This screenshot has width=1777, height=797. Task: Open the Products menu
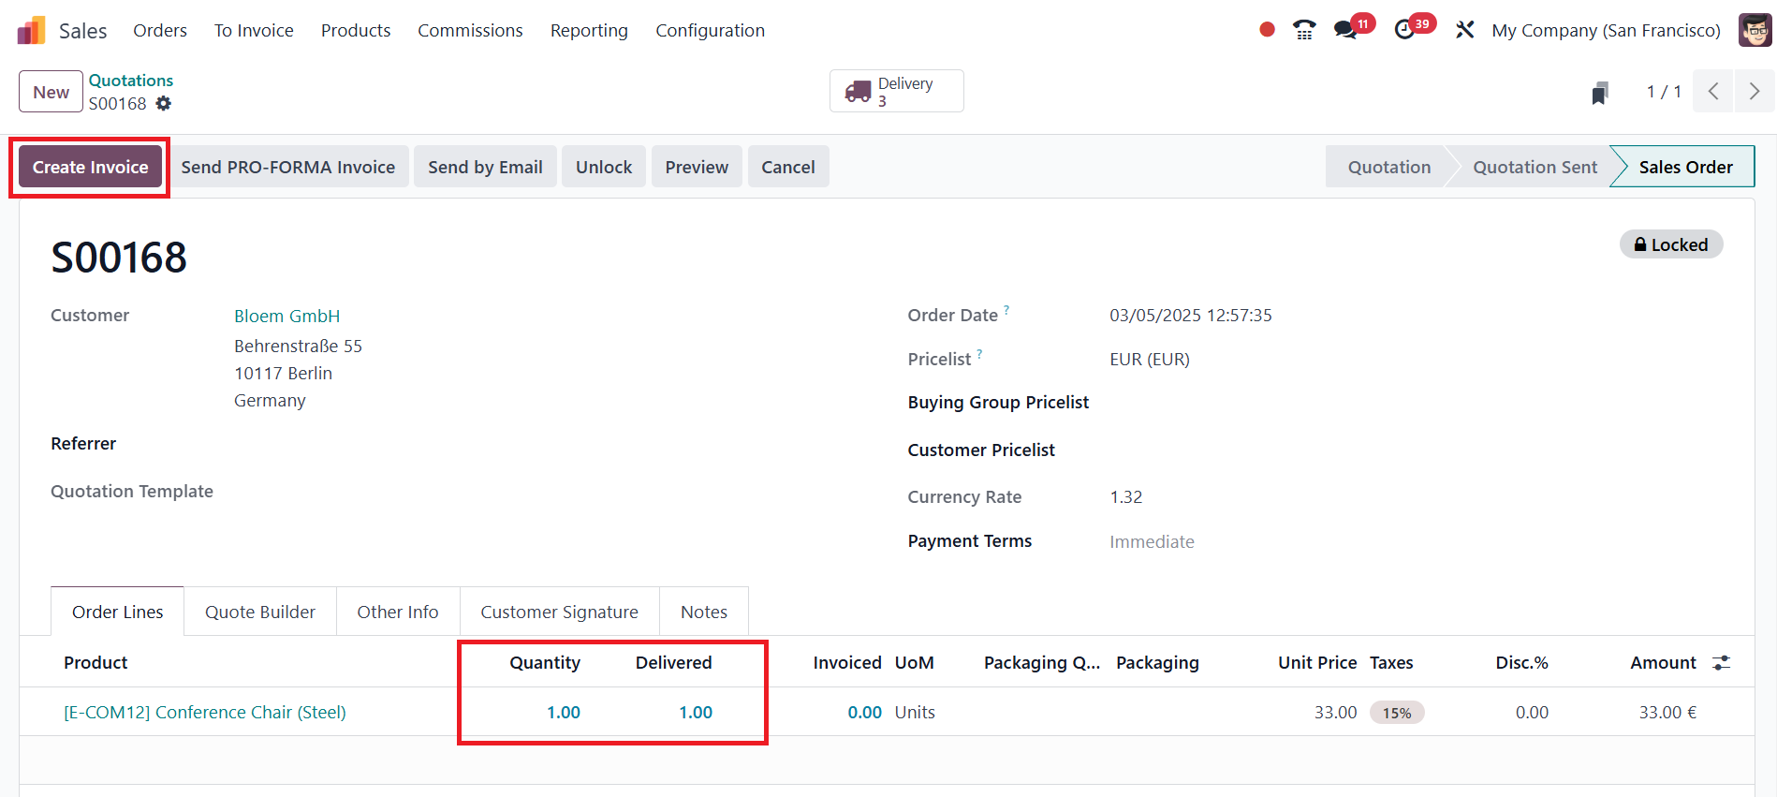pyautogui.click(x=356, y=31)
